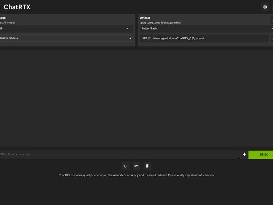The image size is (273, 205).
Task: Click the trash clear chat icon
Action: coord(147,166)
